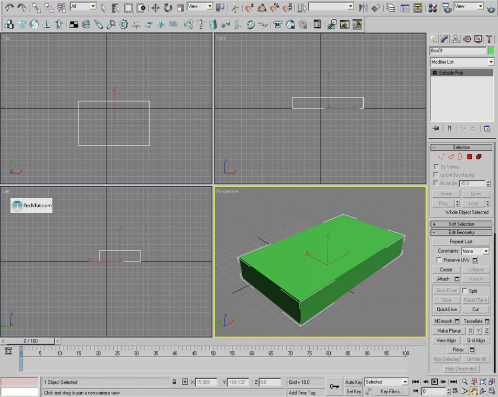Click the QuickSlice button

coord(446,309)
